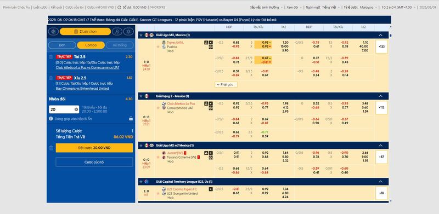439x214 pixels.
Task: Open the stats icon for Club Atletico La Paz match
Action: 206,103
